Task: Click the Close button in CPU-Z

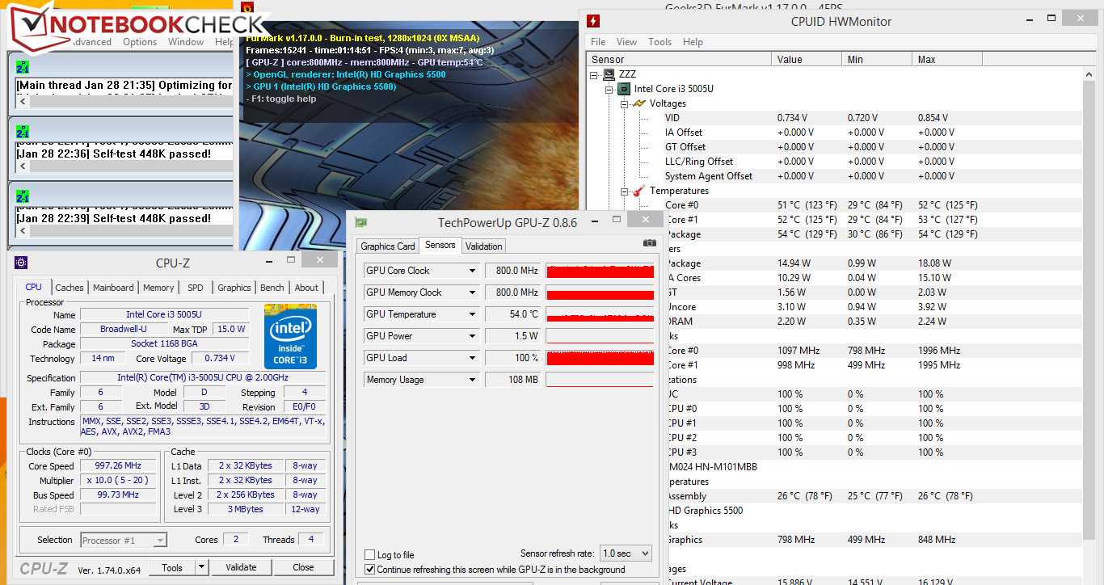Action: [304, 567]
